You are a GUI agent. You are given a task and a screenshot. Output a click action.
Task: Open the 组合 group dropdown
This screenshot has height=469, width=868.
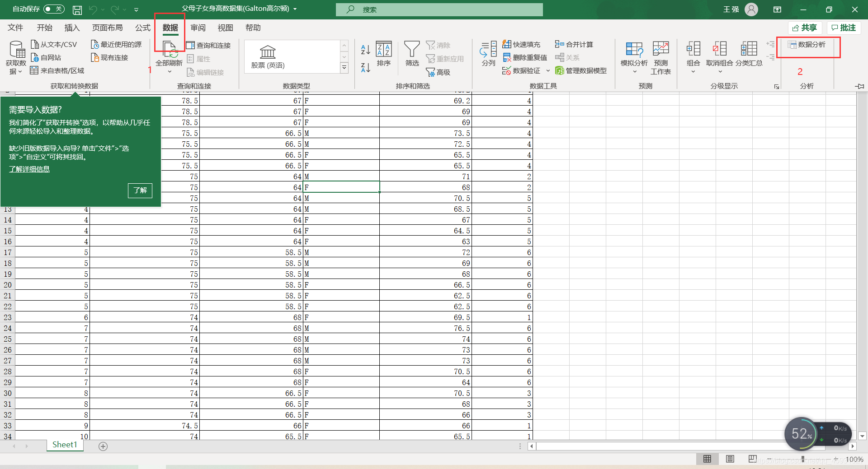[693, 58]
